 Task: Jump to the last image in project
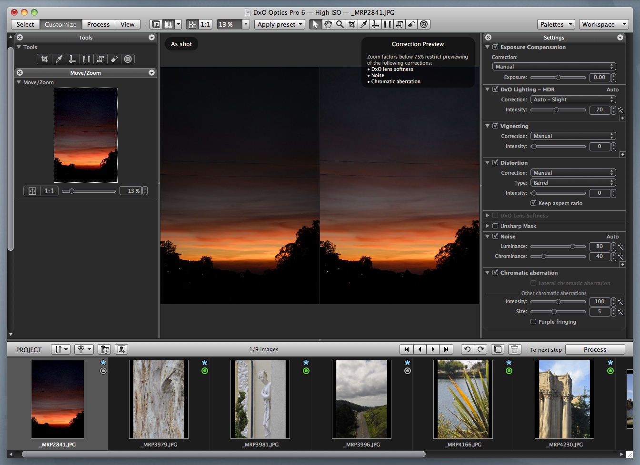(x=446, y=349)
